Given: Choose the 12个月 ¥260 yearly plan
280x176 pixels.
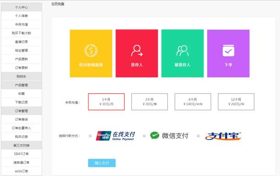Looking at the screenshot, I should 236,102.
